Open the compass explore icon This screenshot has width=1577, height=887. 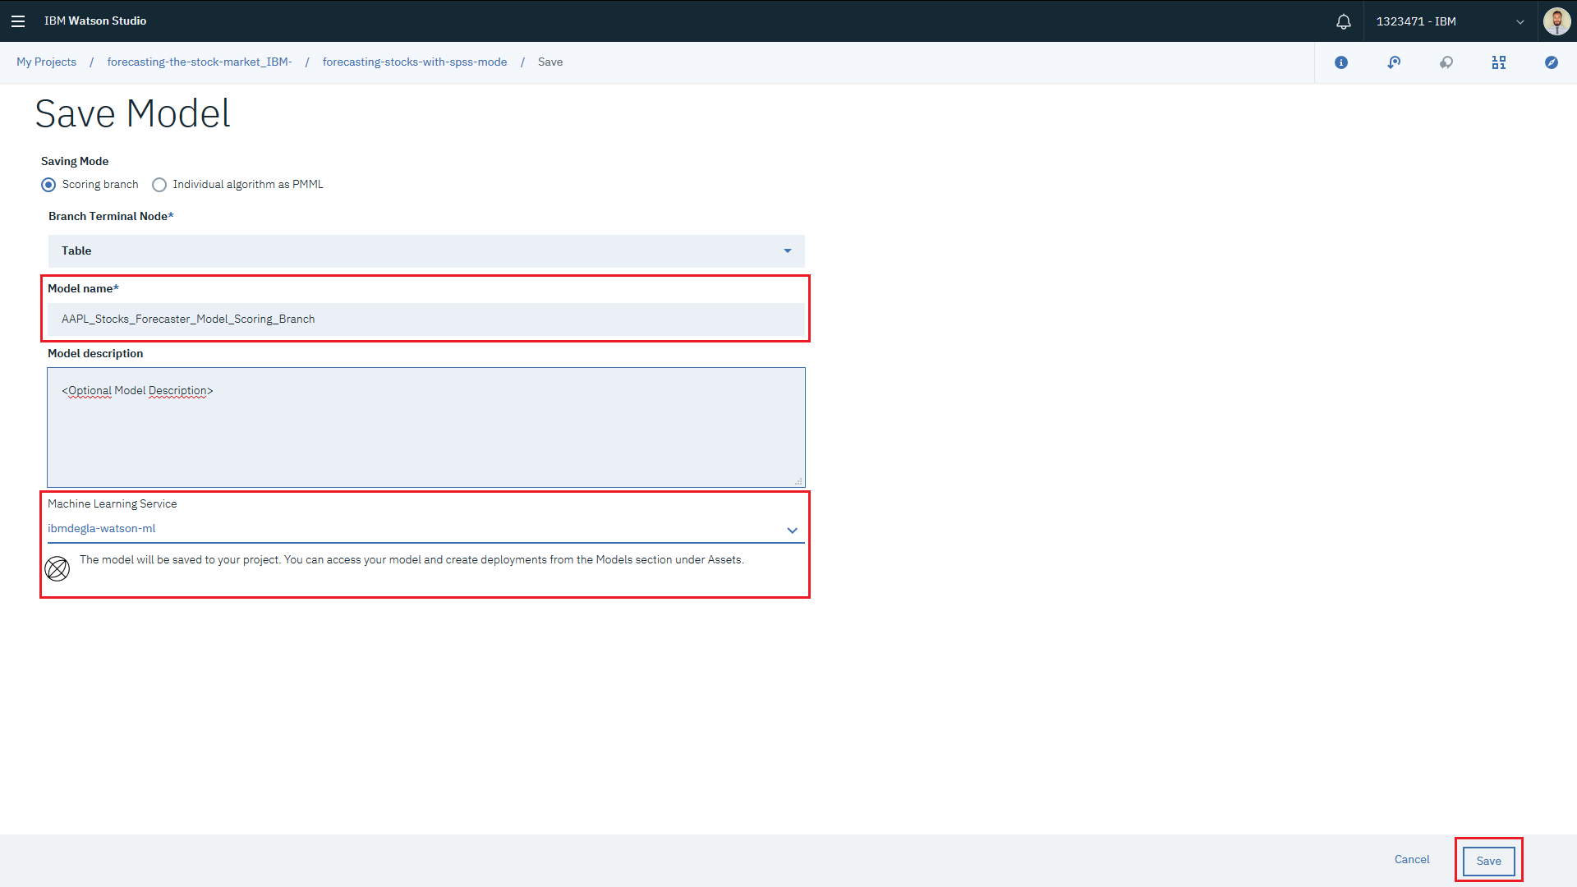point(1552,62)
